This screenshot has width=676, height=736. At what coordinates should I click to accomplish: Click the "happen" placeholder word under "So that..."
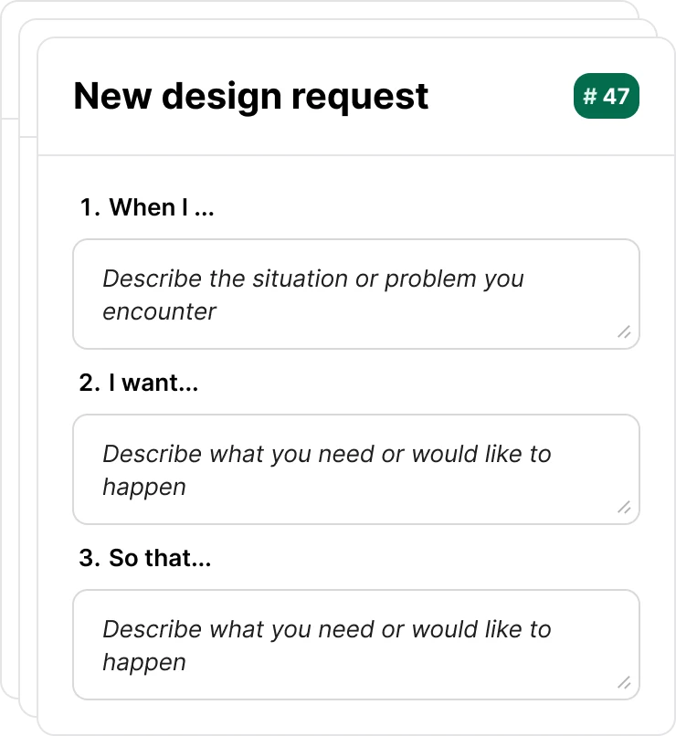tap(144, 662)
